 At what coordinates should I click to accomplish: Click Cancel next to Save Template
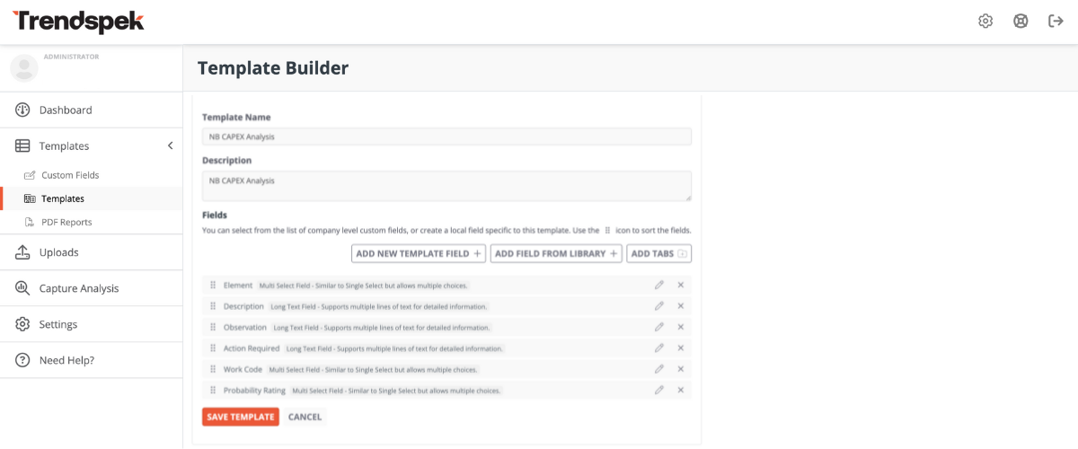(x=305, y=417)
